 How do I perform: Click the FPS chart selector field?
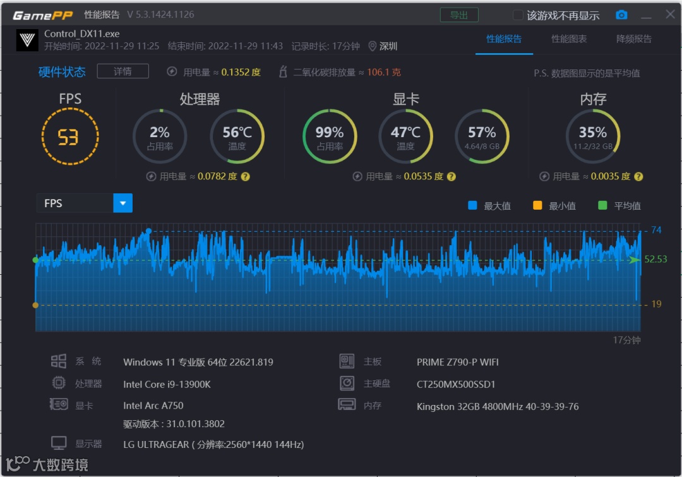[85, 203]
